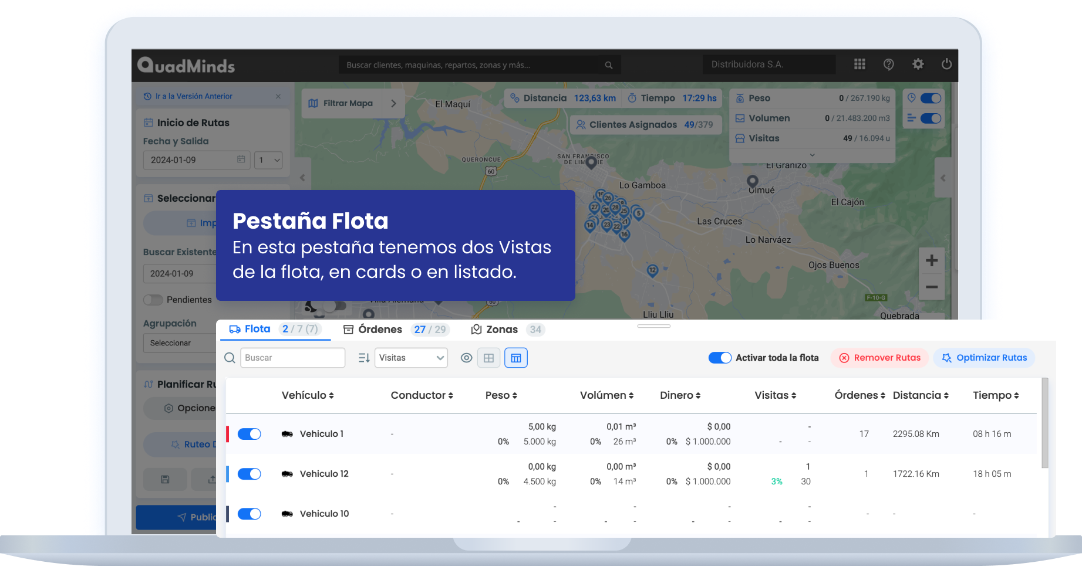Enable the Activar toda la flota toggle
Viewport: 1082px width, 570px height.
pos(720,358)
